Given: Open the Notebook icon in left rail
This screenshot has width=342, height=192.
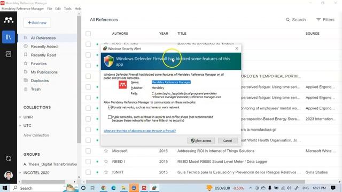Looking at the screenshot, I should click(9, 54).
